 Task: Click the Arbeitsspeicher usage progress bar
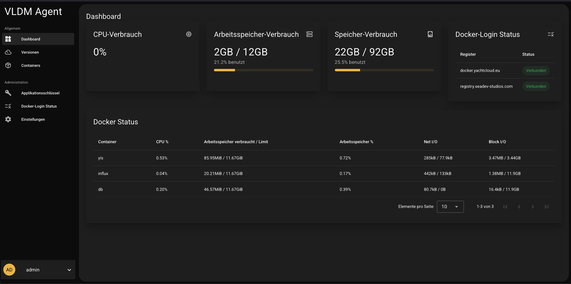[x=263, y=70]
